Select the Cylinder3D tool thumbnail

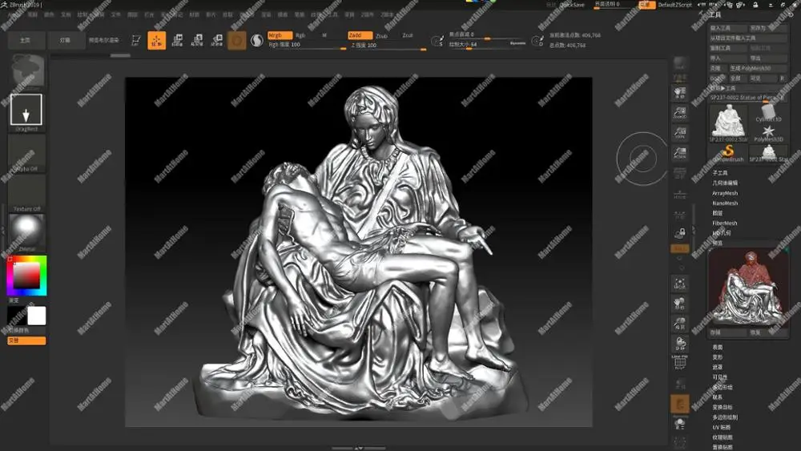(768, 114)
